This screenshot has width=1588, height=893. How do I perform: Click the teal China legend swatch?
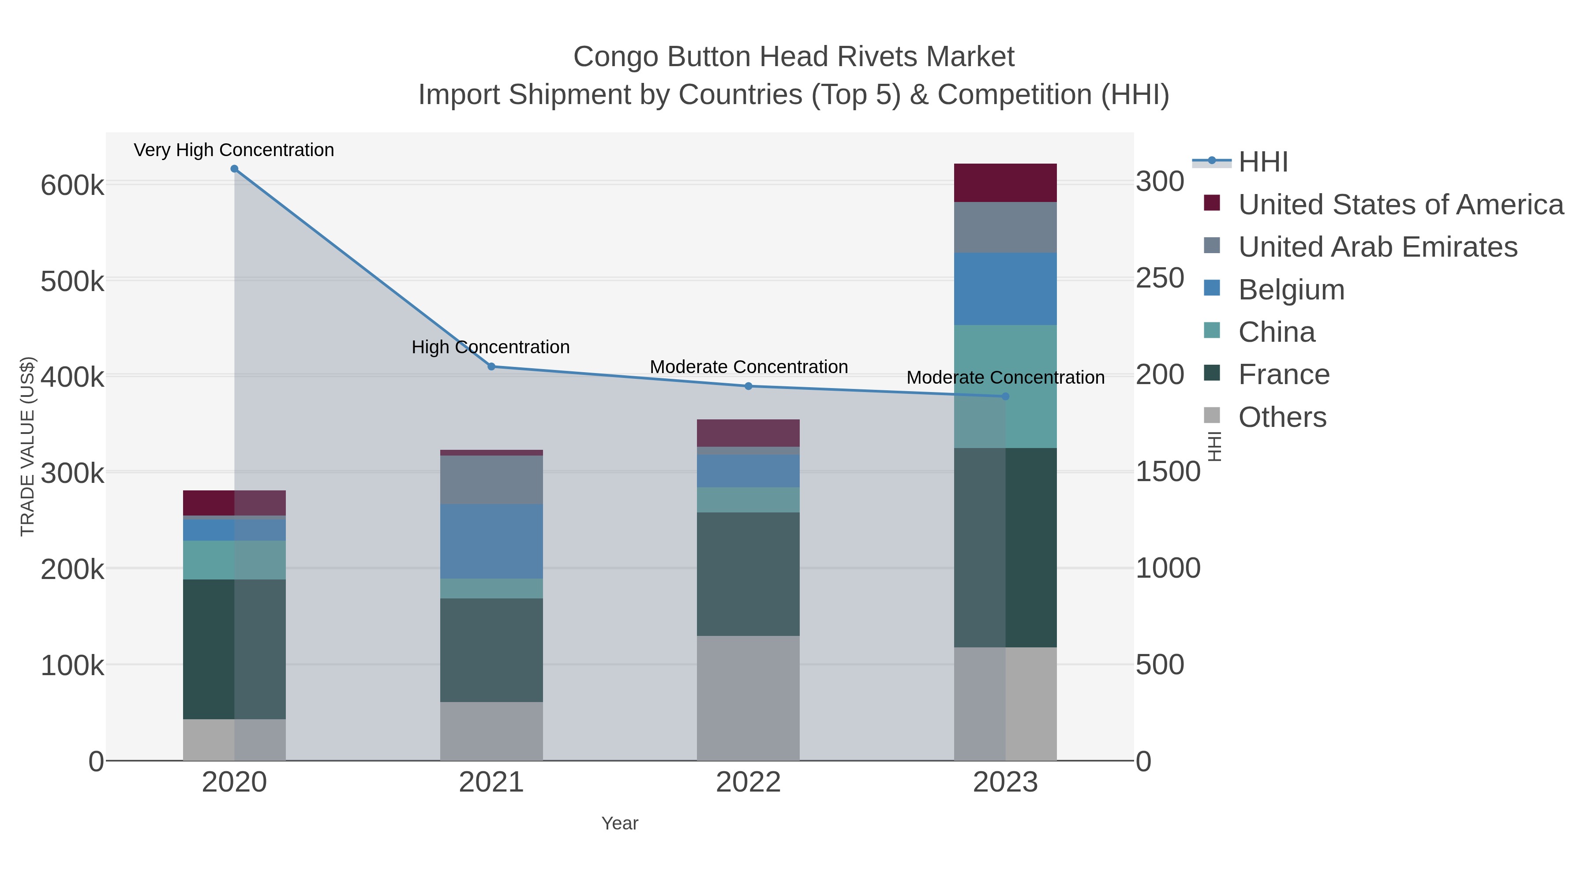pyautogui.click(x=1212, y=330)
